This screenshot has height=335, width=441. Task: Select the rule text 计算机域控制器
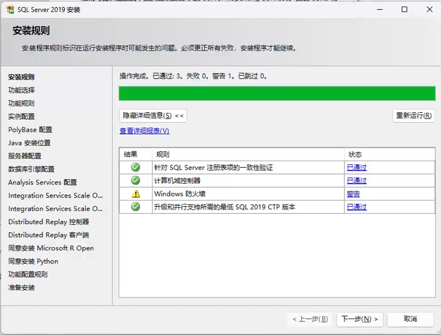pyautogui.click(x=177, y=181)
